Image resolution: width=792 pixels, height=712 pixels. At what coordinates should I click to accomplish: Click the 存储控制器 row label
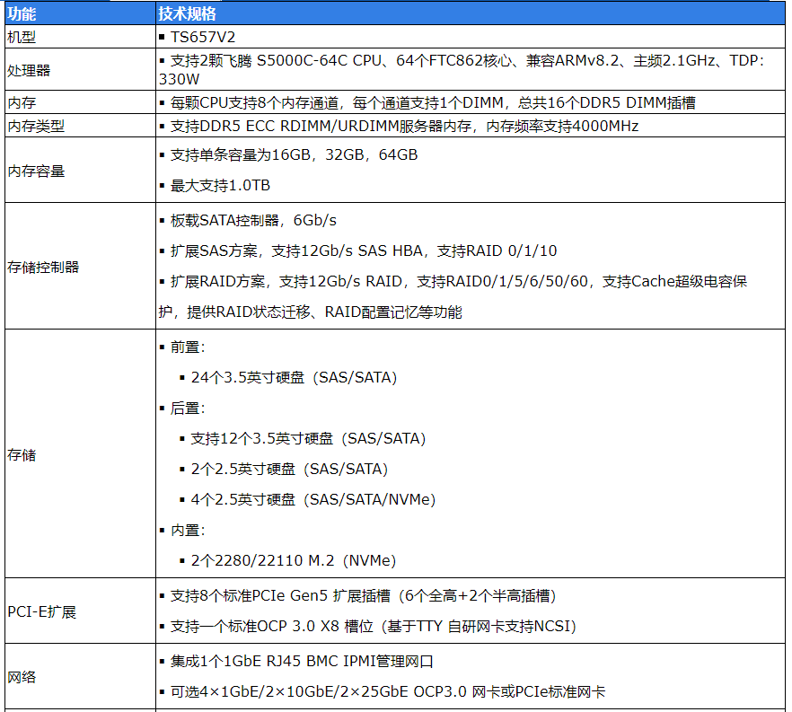(43, 267)
